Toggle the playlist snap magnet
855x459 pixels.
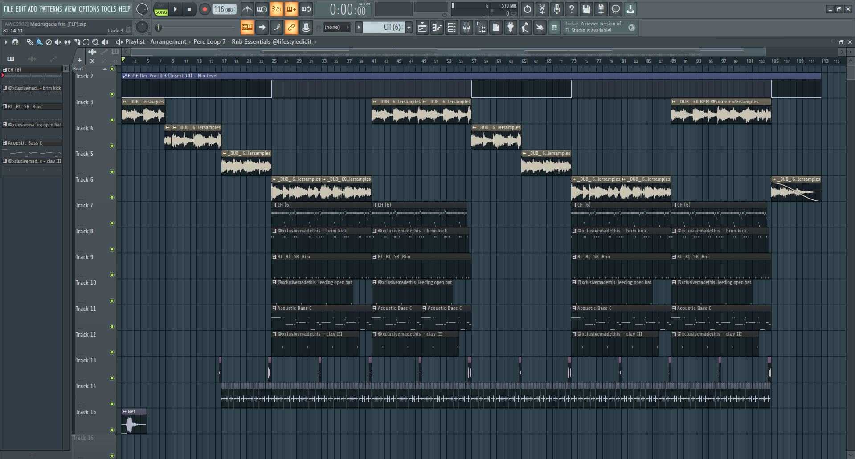[x=16, y=42]
